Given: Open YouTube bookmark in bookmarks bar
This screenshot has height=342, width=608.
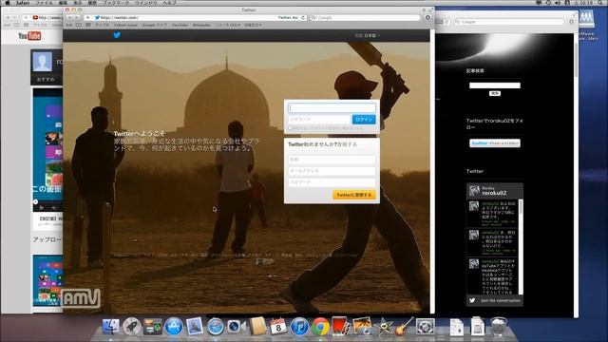Looking at the screenshot, I should (180, 25).
